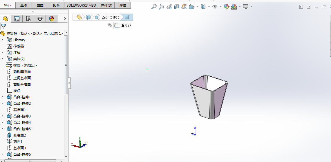
Task: Expand 凸台-拉伸6 feature
Action: pyautogui.click(x=2, y=154)
